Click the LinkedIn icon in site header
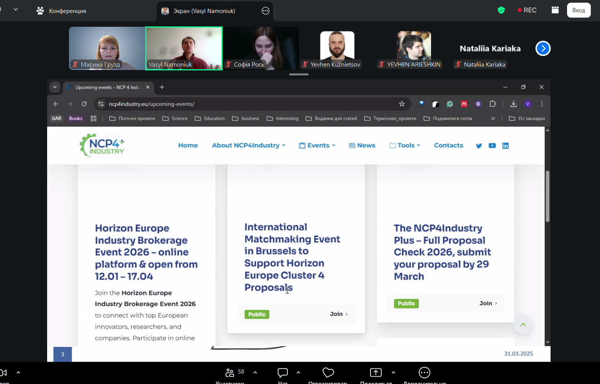600x384 pixels. (505, 146)
